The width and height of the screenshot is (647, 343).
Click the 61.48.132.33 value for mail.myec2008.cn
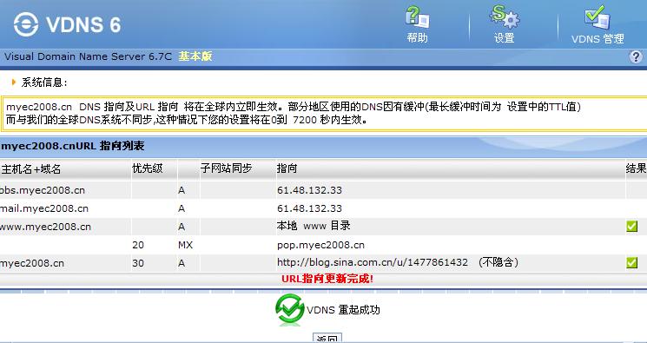coord(309,208)
